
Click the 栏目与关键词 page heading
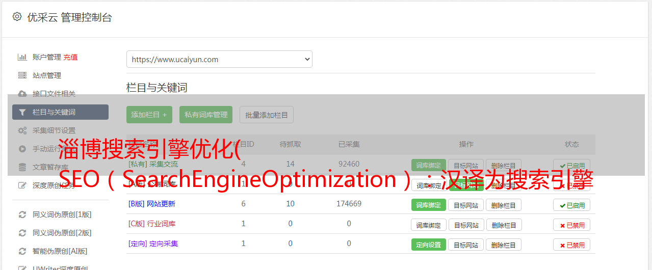[x=157, y=88]
